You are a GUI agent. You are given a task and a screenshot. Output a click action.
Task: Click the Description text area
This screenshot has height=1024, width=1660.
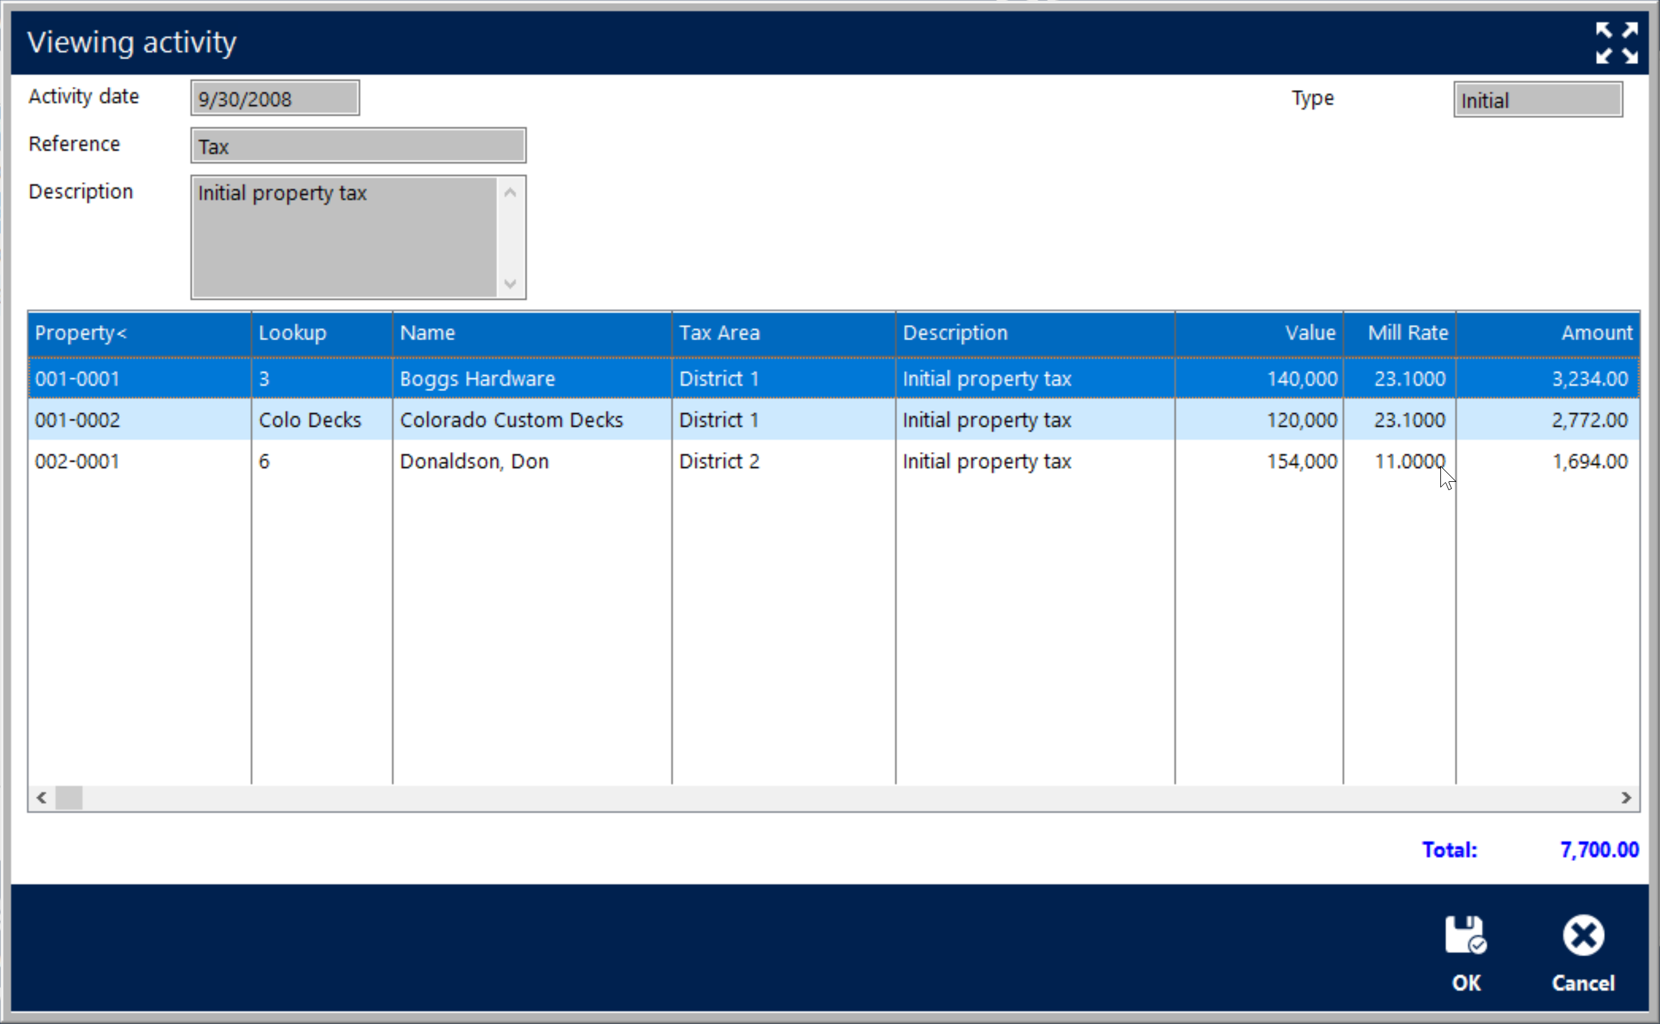pyautogui.click(x=344, y=237)
